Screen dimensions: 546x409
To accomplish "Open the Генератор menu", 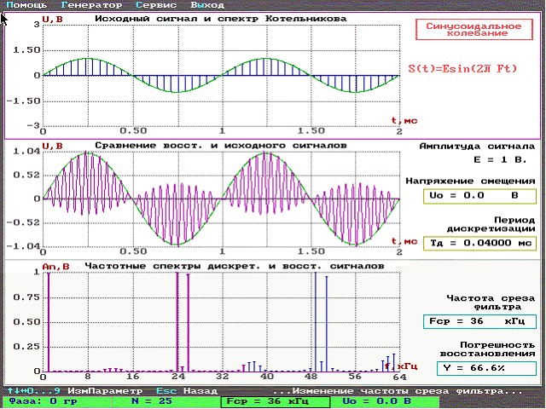I will point(91,5).
